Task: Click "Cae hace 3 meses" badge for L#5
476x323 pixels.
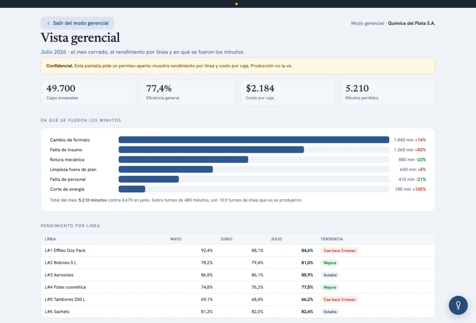Action: tap(340, 300)
